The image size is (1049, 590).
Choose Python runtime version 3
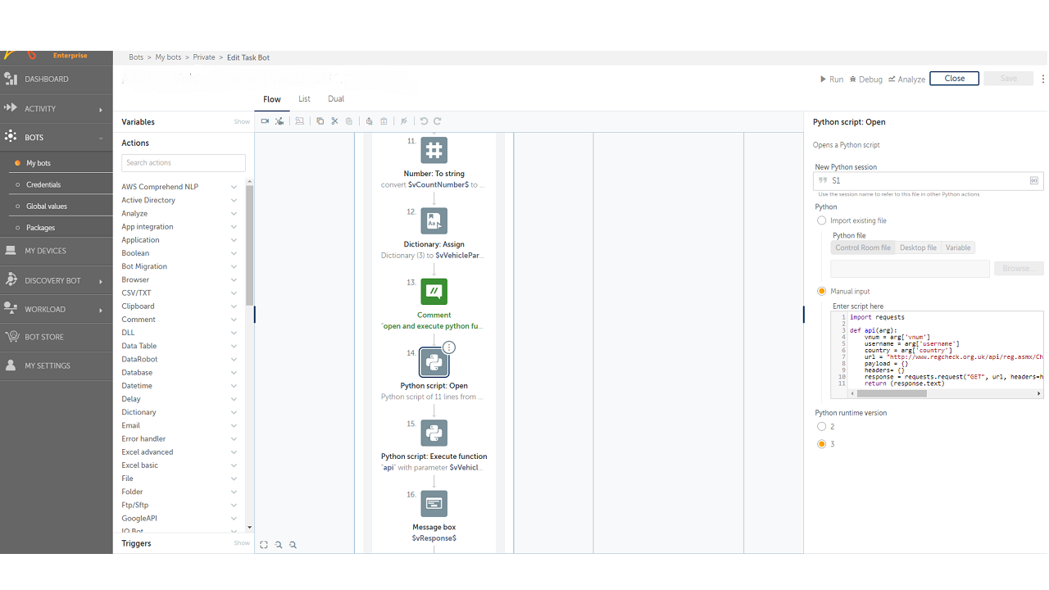click(822, 444)
